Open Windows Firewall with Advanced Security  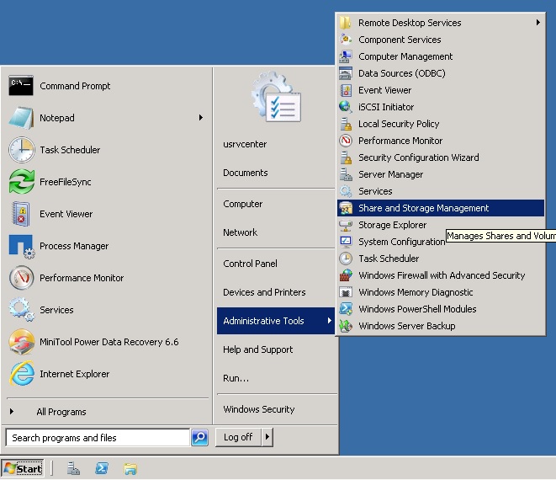[x=441, y=275]
